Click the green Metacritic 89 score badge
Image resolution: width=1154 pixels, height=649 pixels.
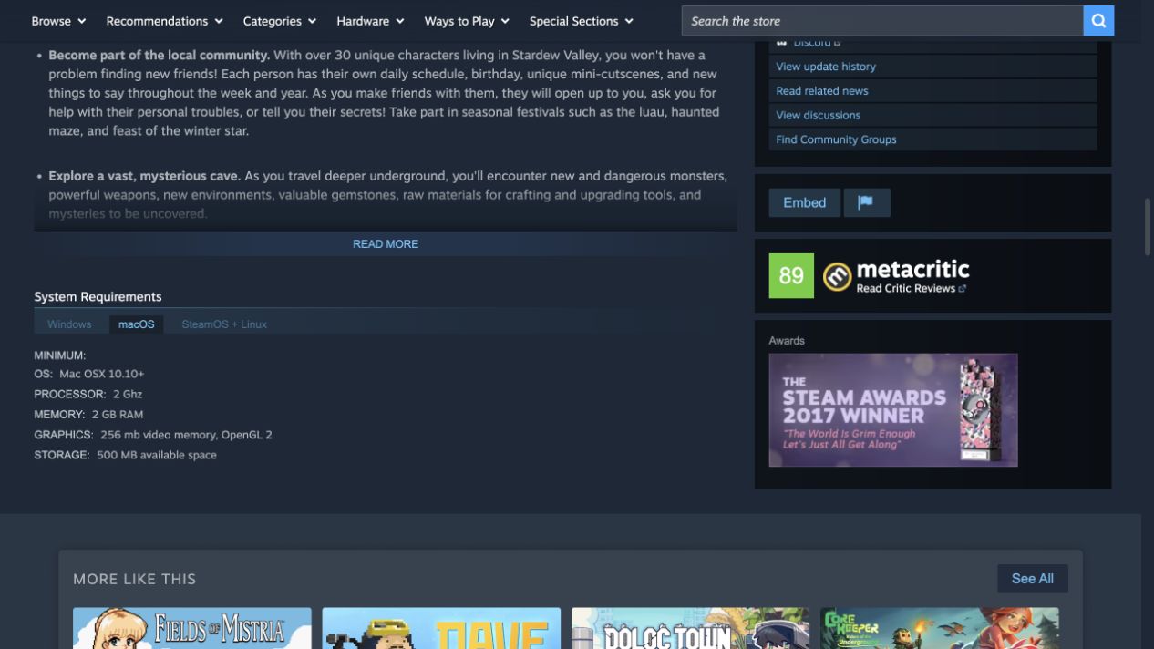click(791, 275)
